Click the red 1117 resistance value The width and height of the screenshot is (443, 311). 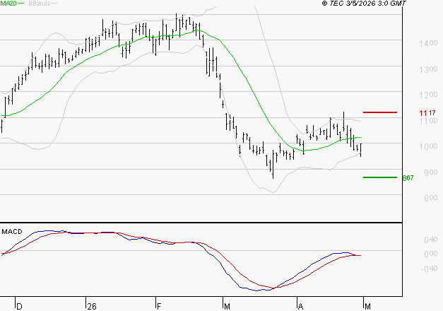(427, 113)
